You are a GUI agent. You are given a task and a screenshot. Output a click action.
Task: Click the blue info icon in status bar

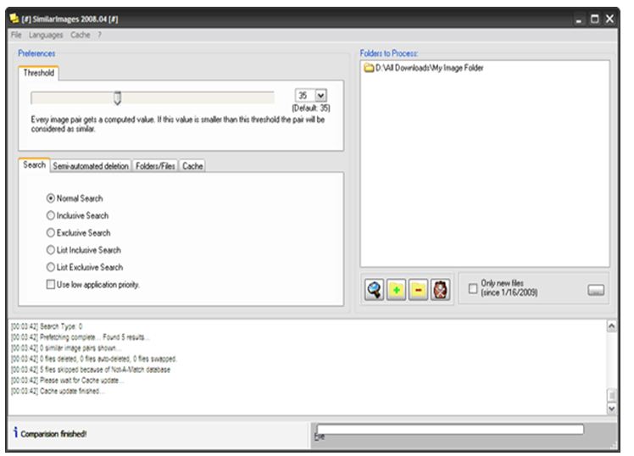point(15,432)
